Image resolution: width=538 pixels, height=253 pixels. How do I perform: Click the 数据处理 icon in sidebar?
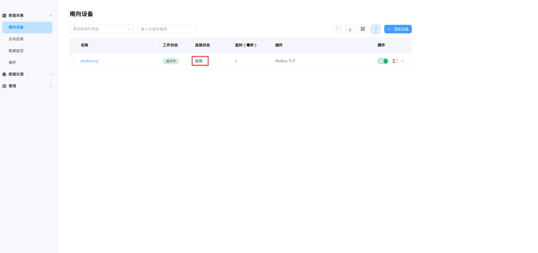pos(4,74)
